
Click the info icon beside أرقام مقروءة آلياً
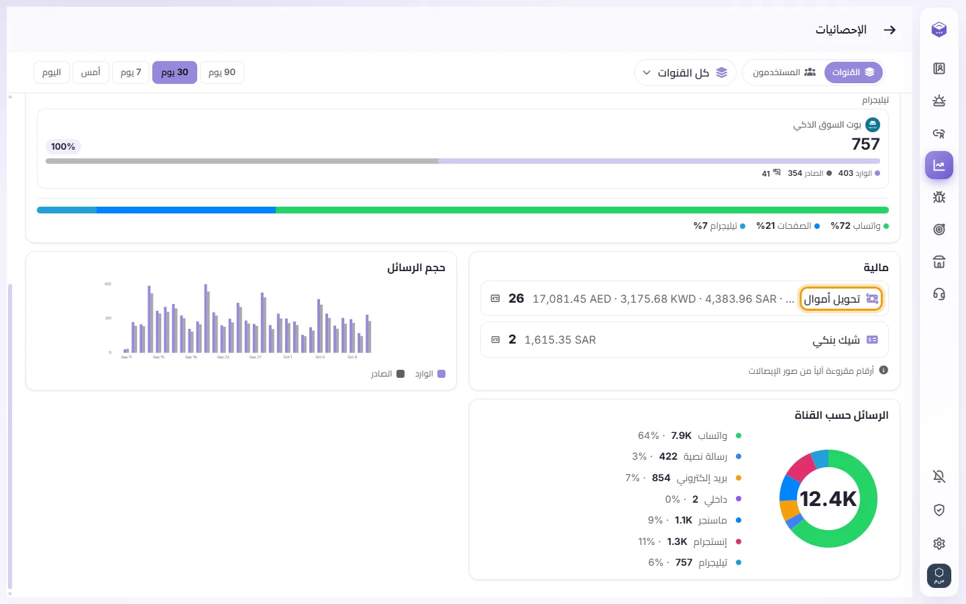(883, 370)
